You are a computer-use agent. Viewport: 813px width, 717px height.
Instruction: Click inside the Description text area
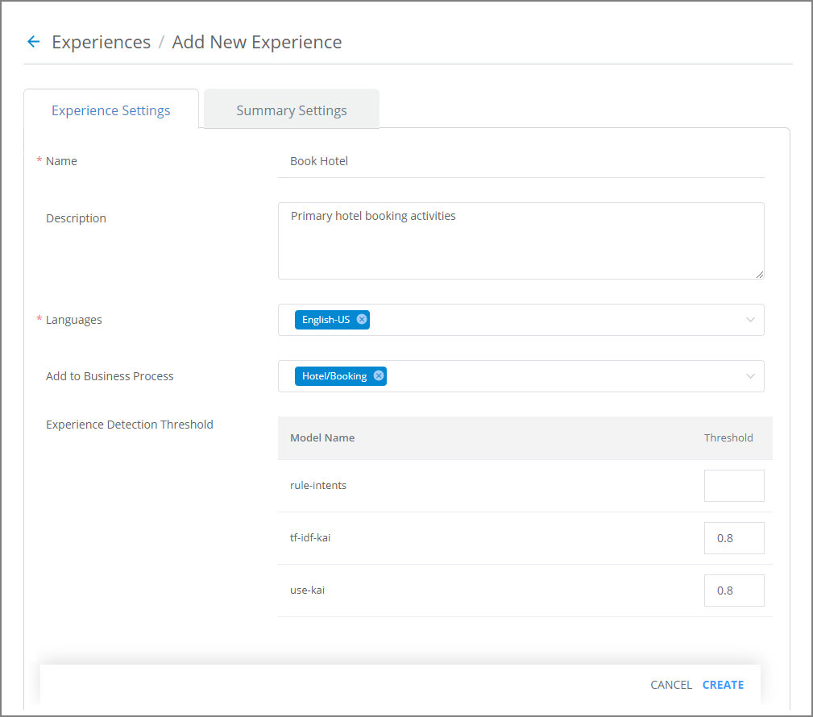[x=521, y=241]
